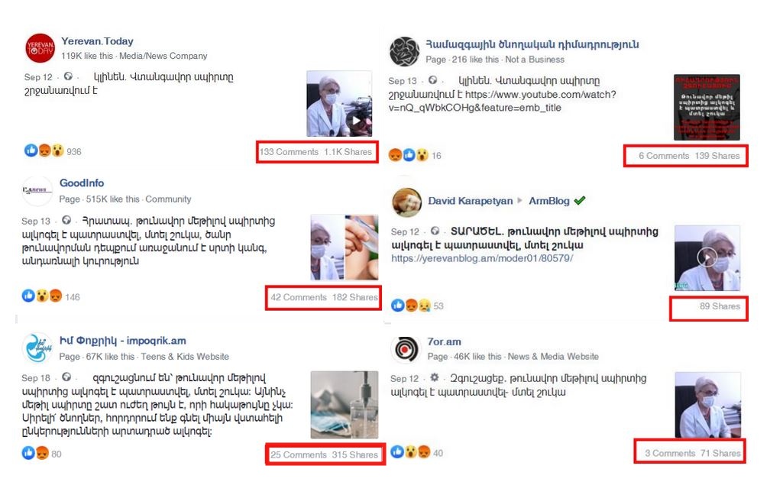The height and width of the screenshot is (482, 783).
Task: Open the Yerevan.Today page name link
Action: point(97,41)
